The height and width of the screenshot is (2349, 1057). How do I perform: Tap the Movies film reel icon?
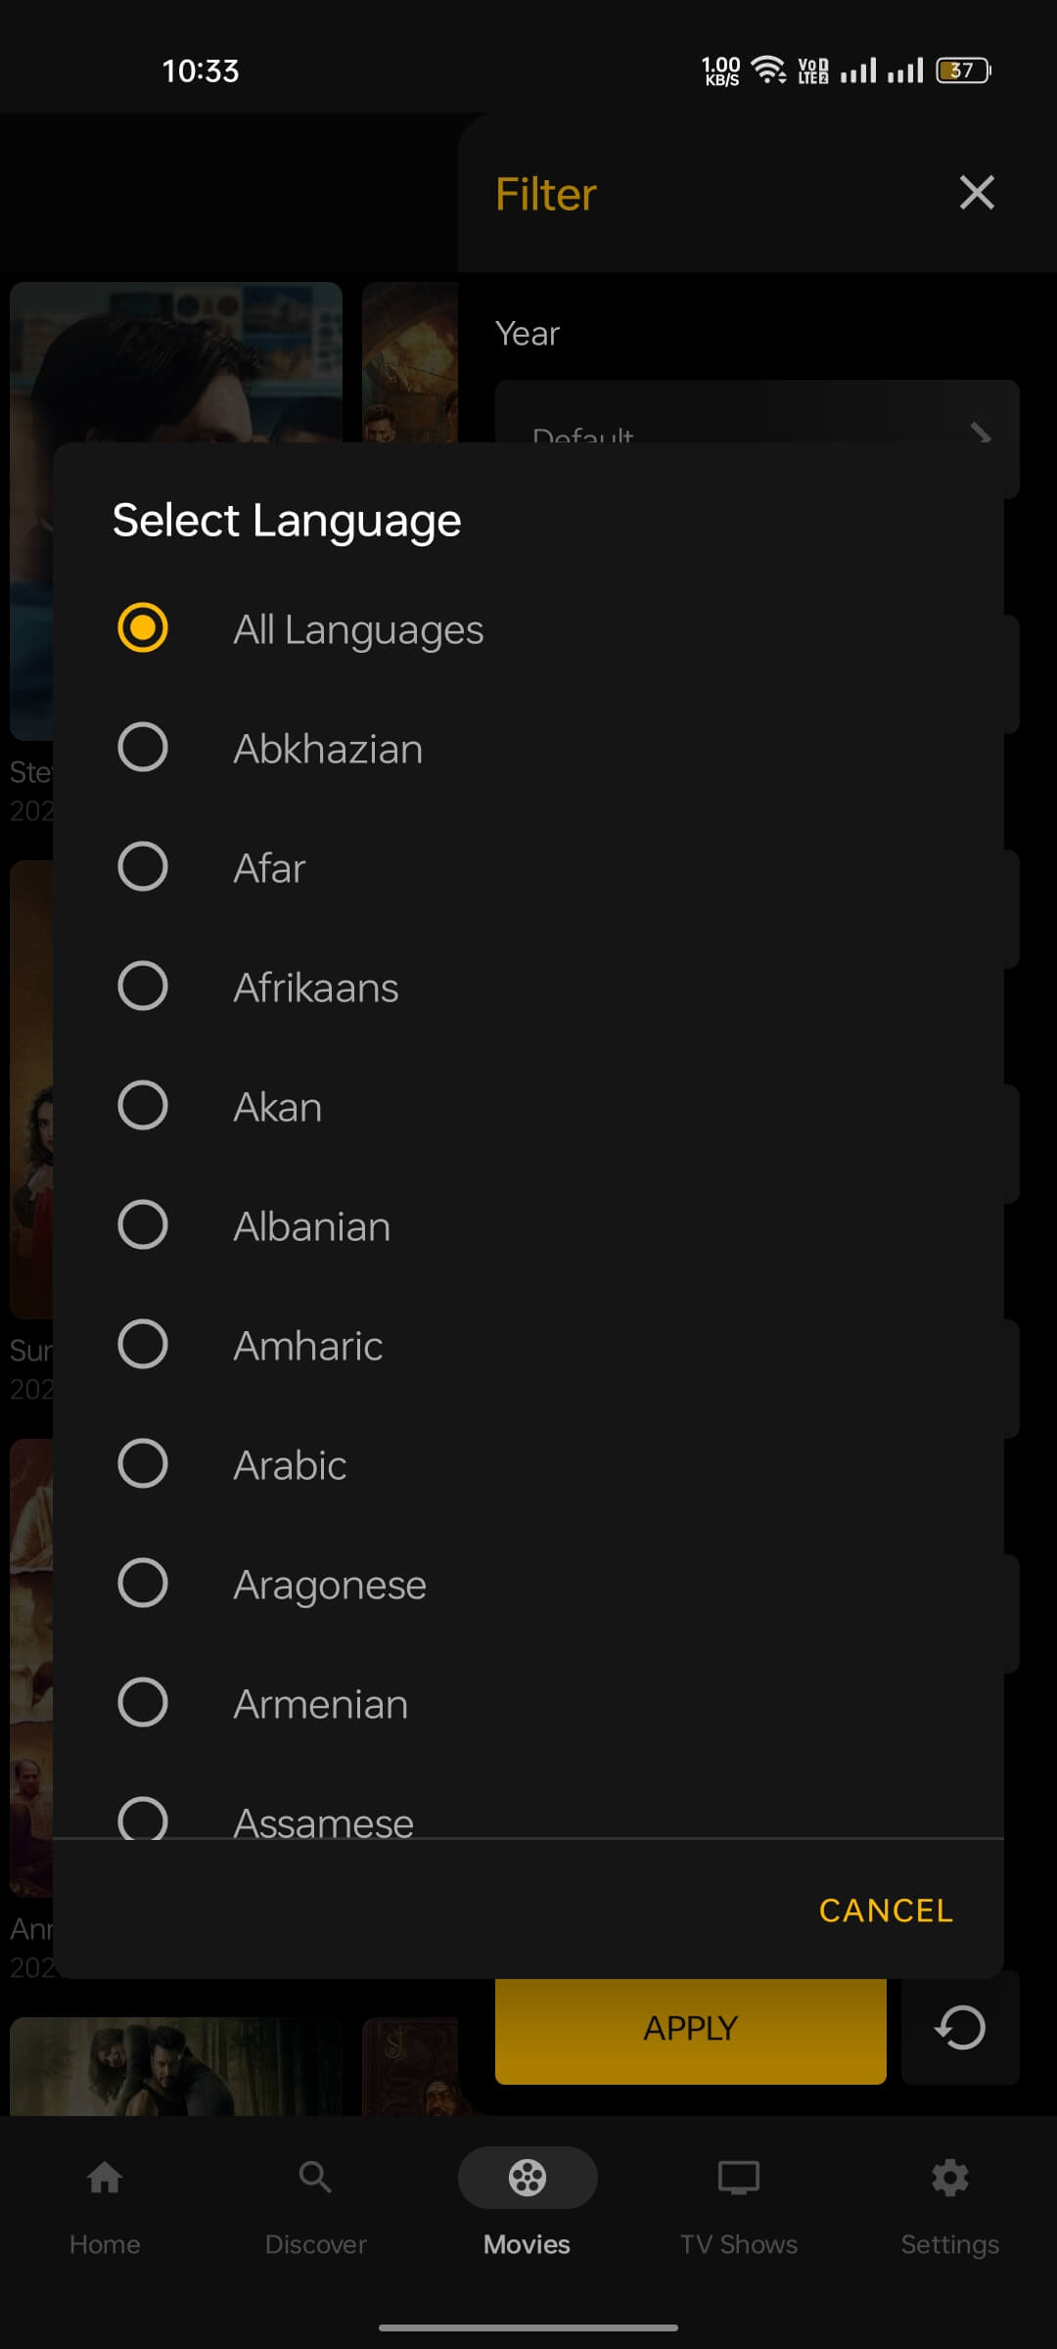click(528, 2178)
